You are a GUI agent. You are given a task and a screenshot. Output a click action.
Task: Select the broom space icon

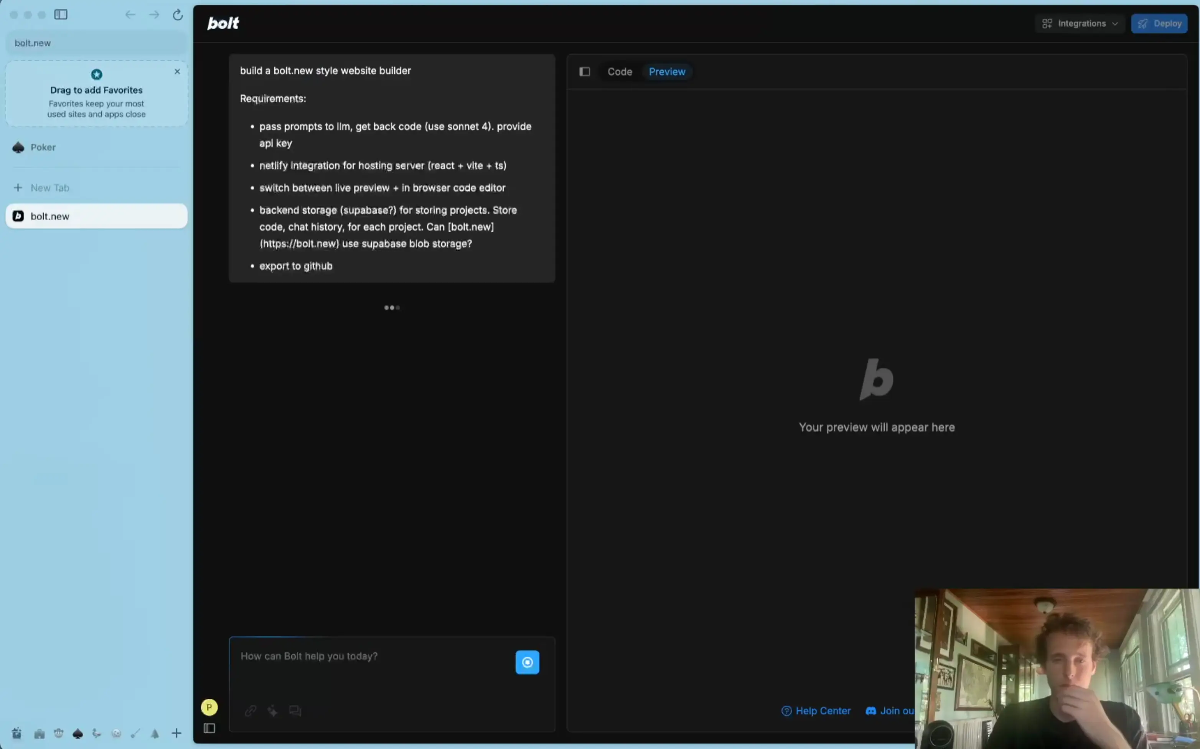135,734
